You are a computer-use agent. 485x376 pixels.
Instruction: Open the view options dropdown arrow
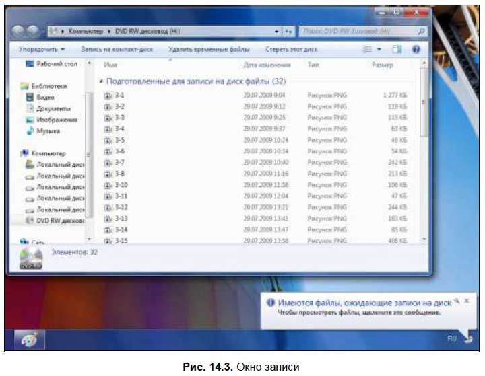point(379,49)
